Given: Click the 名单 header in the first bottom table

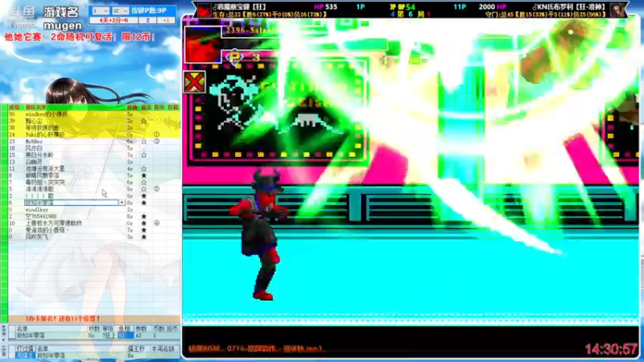Looking at the screenshot, I should pos(23,329).
